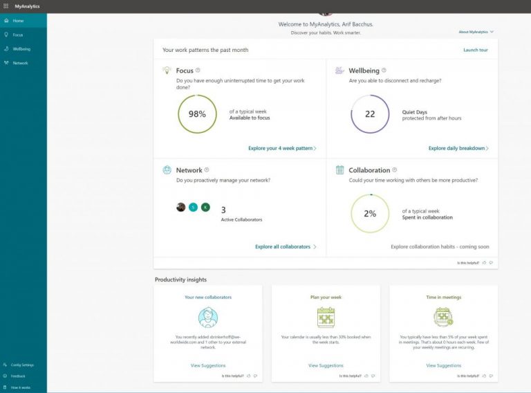The image size is (531, 393).
Task: Go to Wellbeing in the sidebar
Action: click(x=24, y=49)
